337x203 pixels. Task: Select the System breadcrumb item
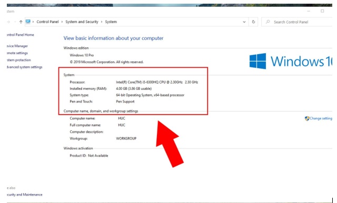111,22
